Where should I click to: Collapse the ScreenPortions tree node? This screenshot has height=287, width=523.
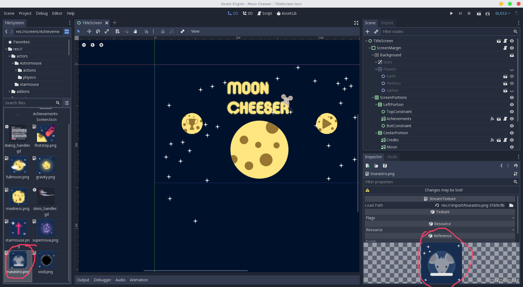click(x=373, y=97)
